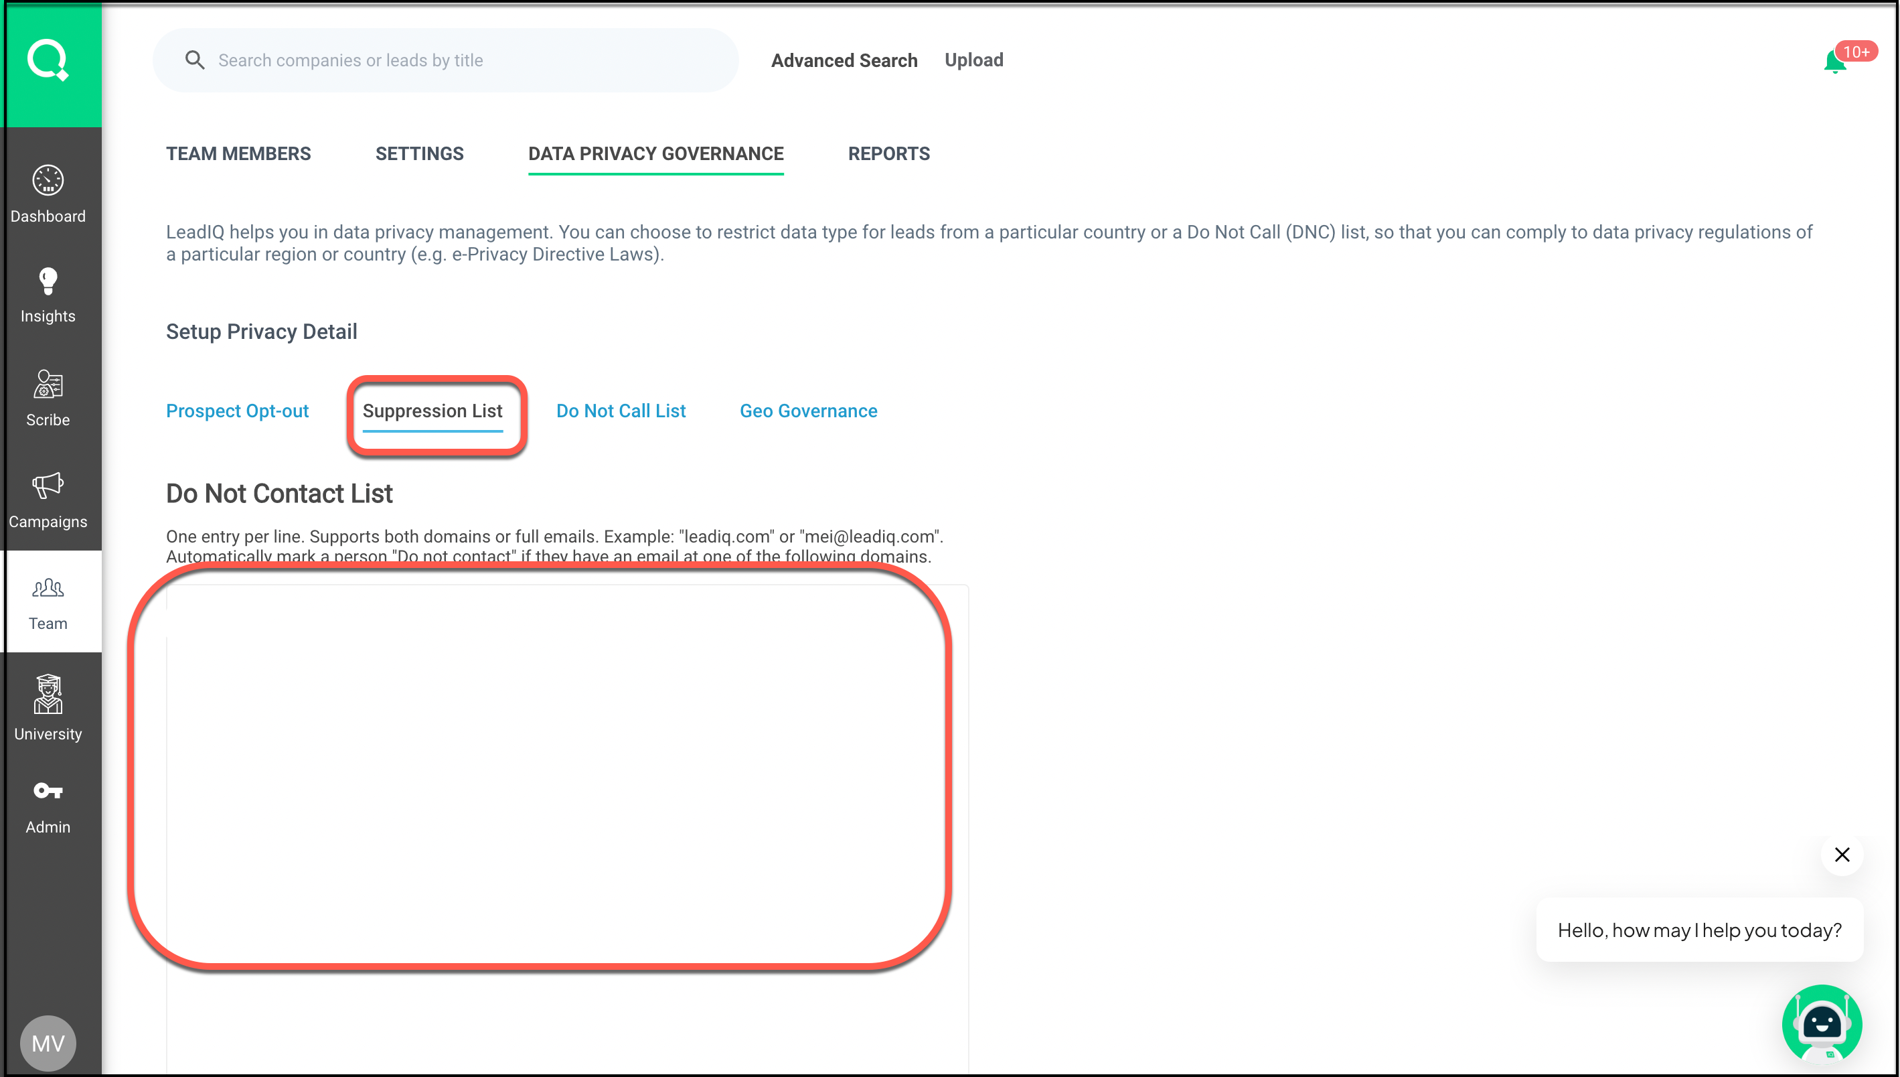Click the Advanced Search link
The width and height of the screenshot is (1900, 1077).
click(x=844, y=61)
